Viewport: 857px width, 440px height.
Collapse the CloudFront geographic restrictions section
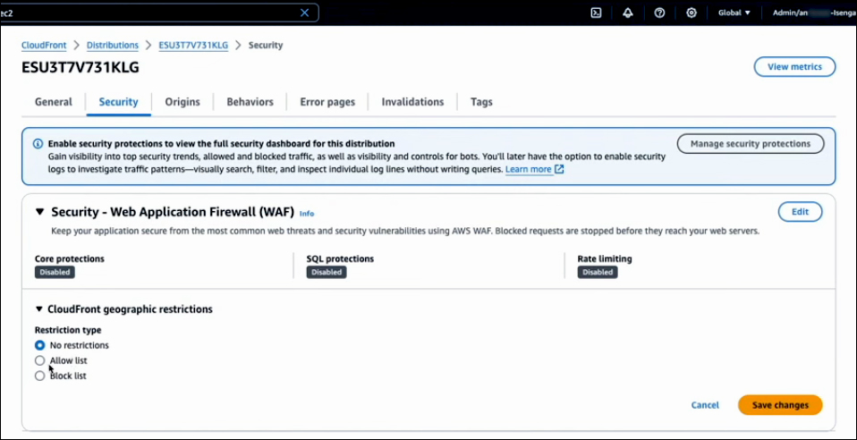pyautogui.click(x=39, y=309)
